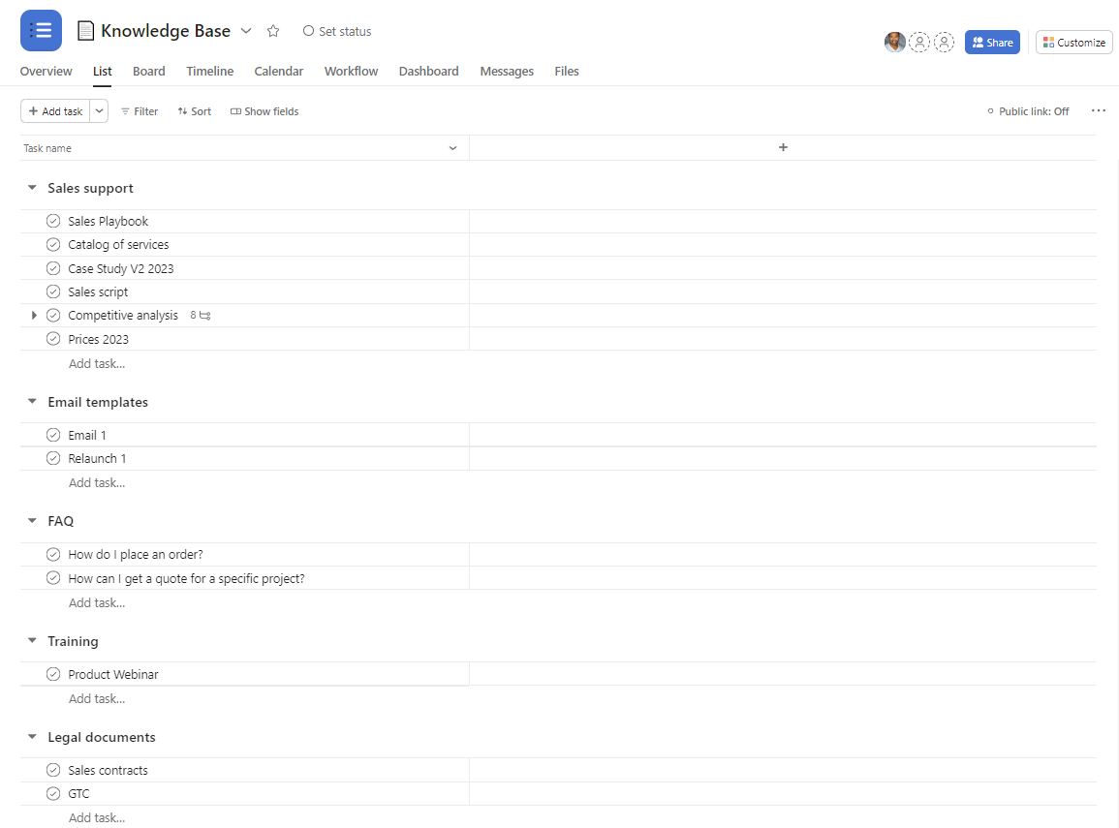Click the Customize button

[1073, 43]
